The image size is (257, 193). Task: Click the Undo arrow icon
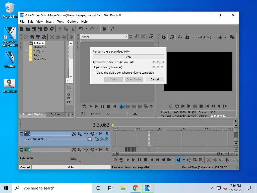[x=81, y=29]
